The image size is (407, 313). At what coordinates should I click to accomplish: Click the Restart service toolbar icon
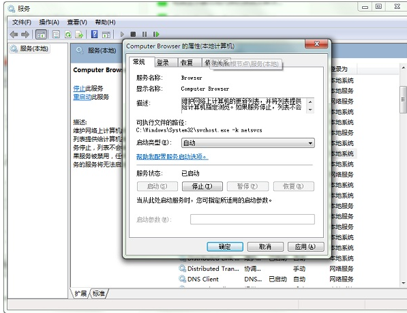(x=156, y=34)
